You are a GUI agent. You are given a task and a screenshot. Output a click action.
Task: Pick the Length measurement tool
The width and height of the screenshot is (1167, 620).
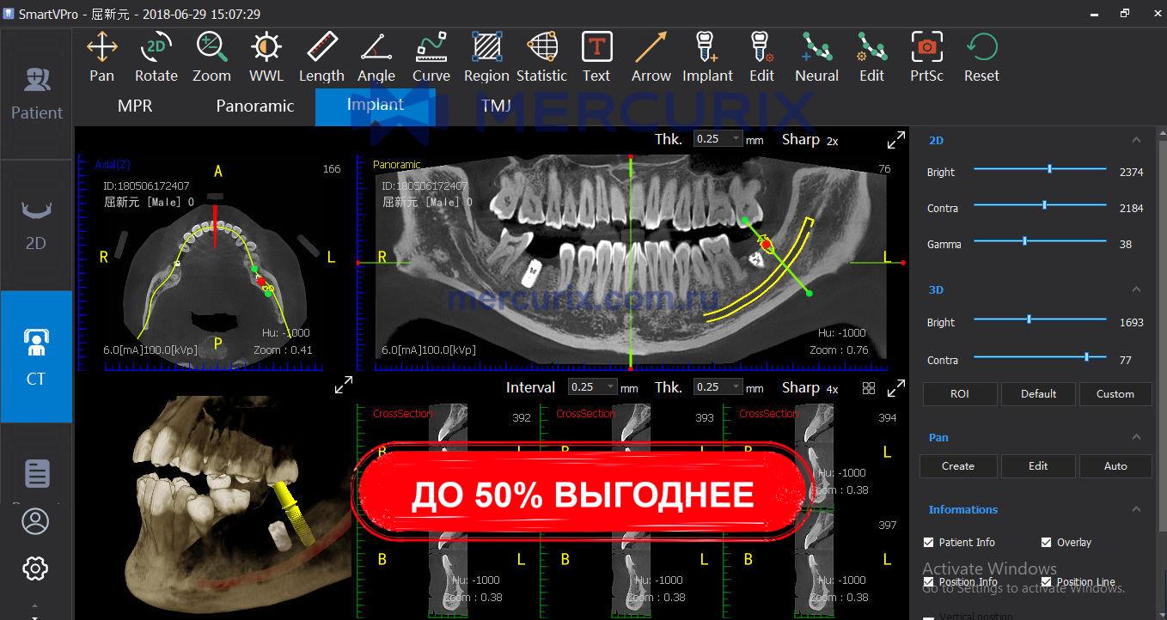pos(321,57)
